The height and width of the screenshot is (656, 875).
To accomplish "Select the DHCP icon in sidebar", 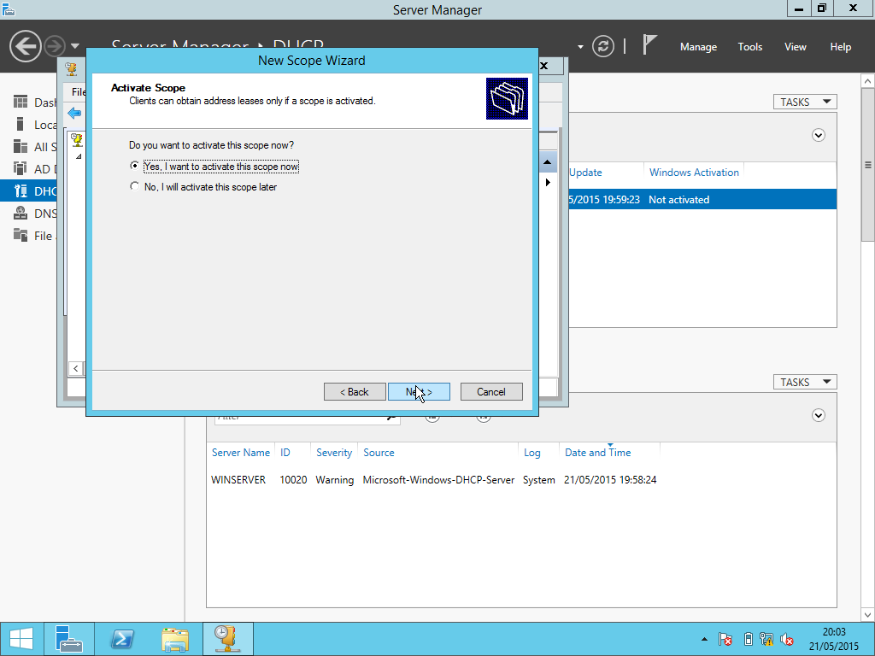I will click(21, 190).
